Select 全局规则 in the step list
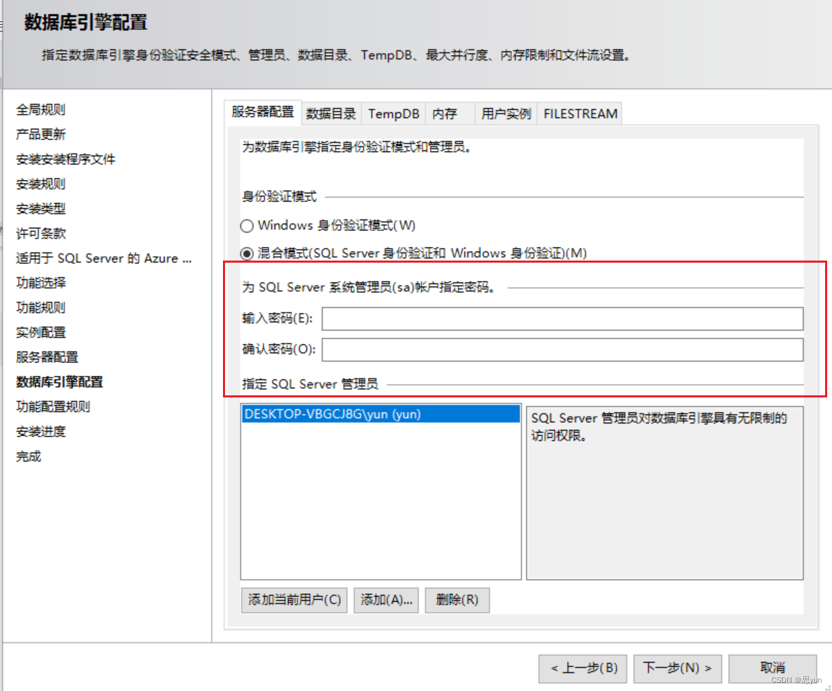832x691 pixels. click(41, 109)
